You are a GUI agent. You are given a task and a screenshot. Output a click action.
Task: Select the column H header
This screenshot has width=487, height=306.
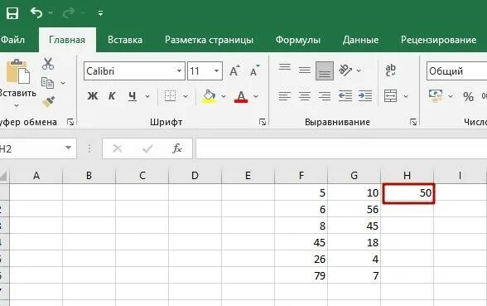407,176
